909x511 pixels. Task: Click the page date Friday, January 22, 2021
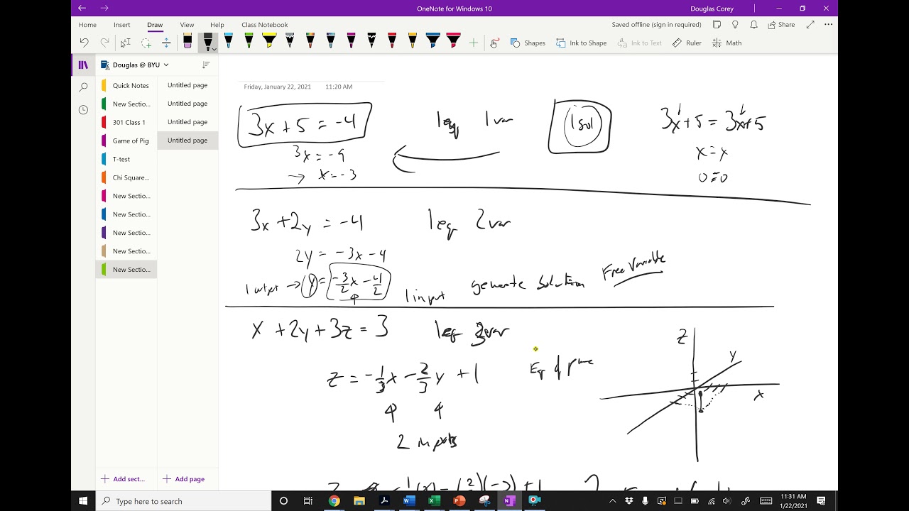[x=278, y=87]
